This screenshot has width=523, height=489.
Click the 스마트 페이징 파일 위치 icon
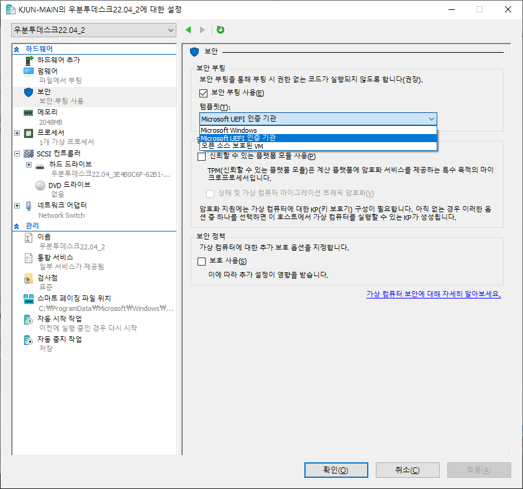point(29,299)
